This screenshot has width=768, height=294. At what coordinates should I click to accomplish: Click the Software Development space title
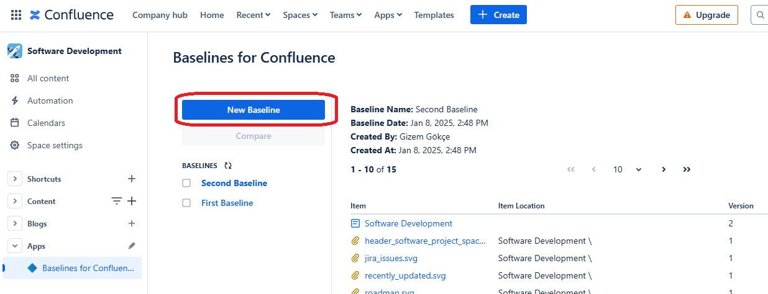click(x=75, y=51)
